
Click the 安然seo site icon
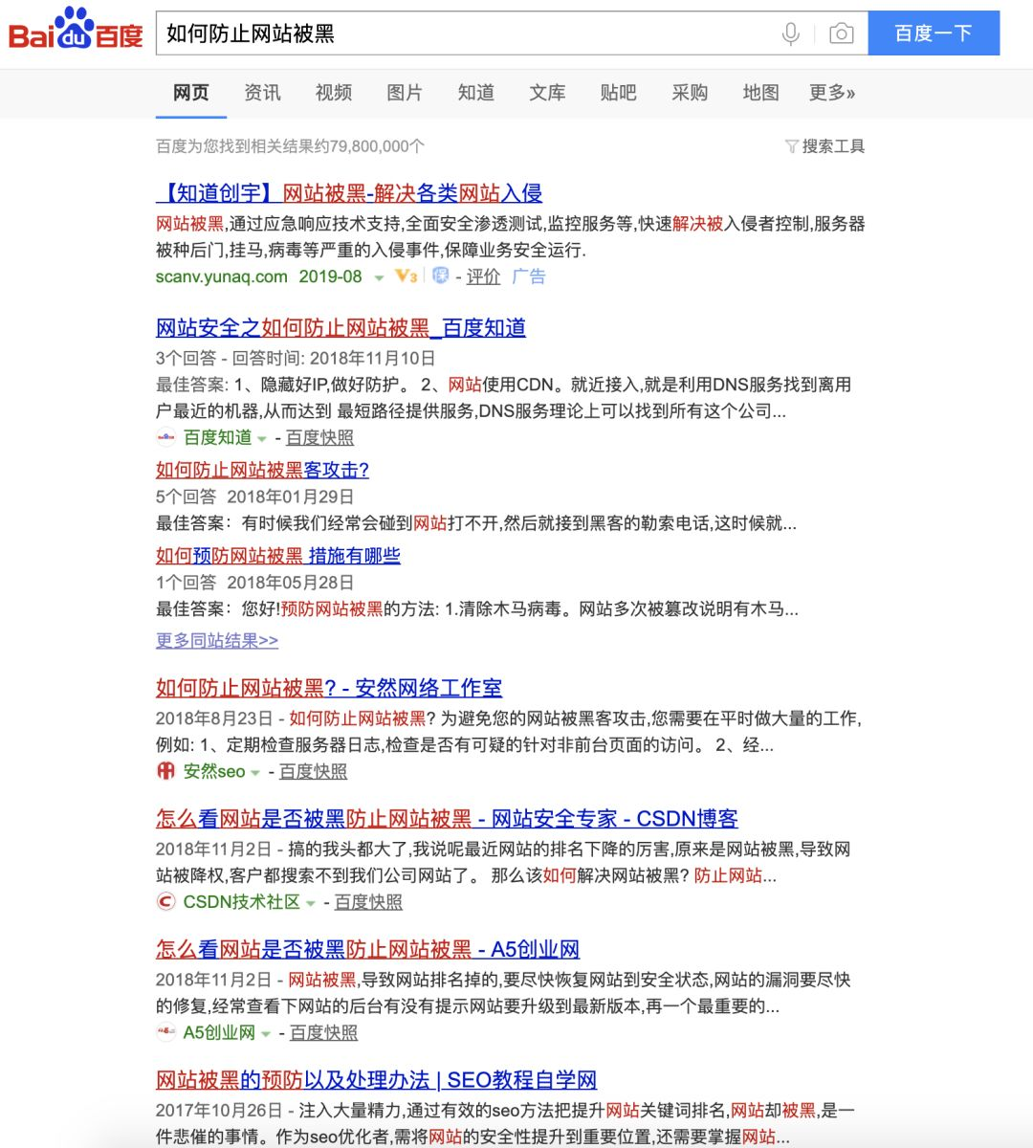pos(165,771)
